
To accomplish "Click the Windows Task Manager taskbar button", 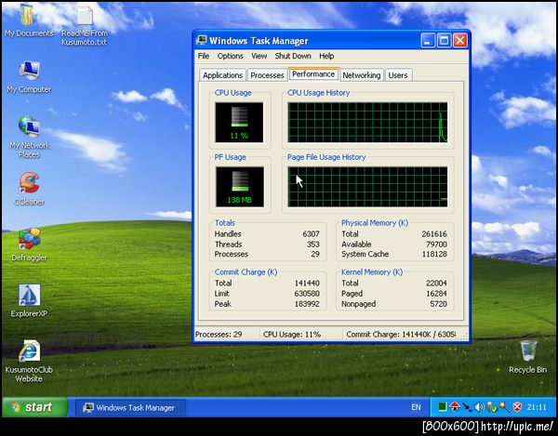I will (x=130, y=407).
